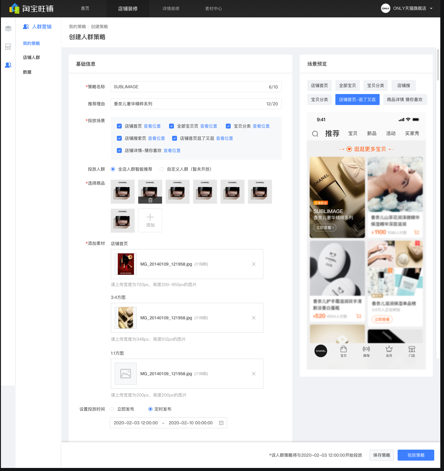Click the 人群营销 header icon
Viewport: 444px width, 471px height.
point(26,27)
